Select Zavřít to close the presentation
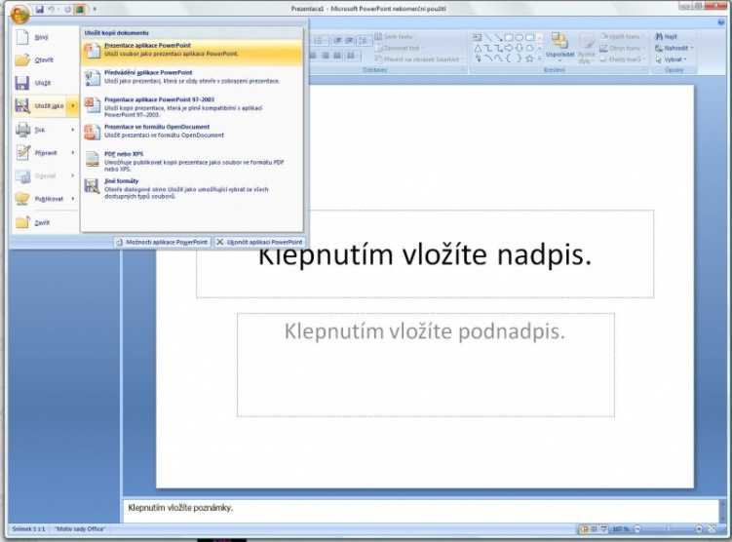Screen dimensions: 732x542 (x=41, y=222)
